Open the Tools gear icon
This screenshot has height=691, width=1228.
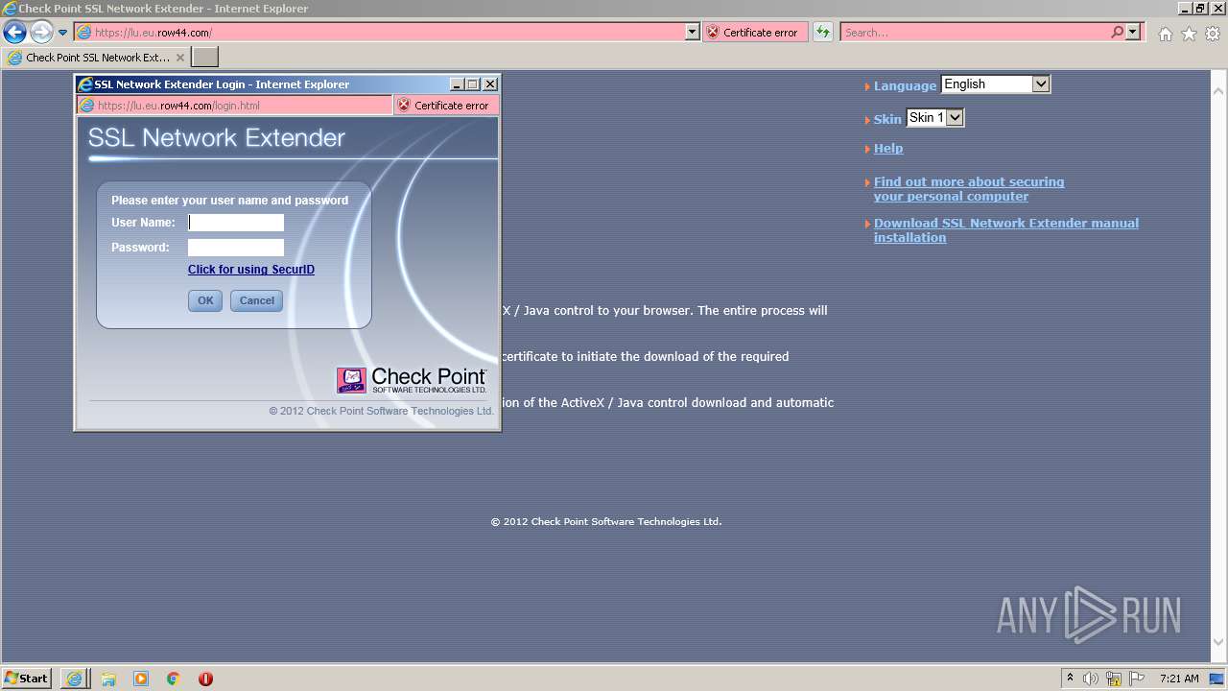[1213, 34]
